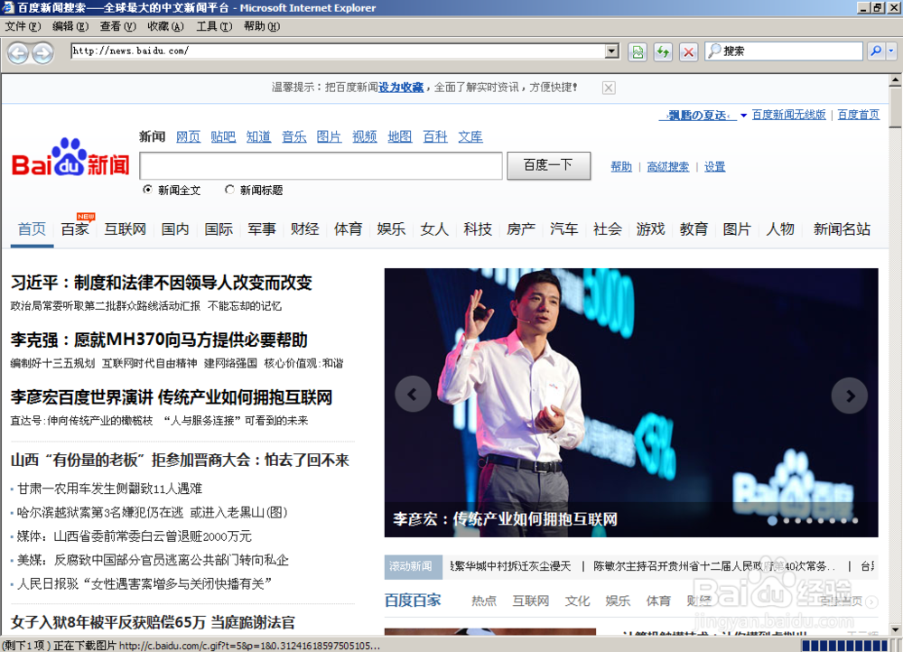The height and width of the screenshot is (652, 903).
Task: Select the 体育 navigation tab
Action: [348, 229]
